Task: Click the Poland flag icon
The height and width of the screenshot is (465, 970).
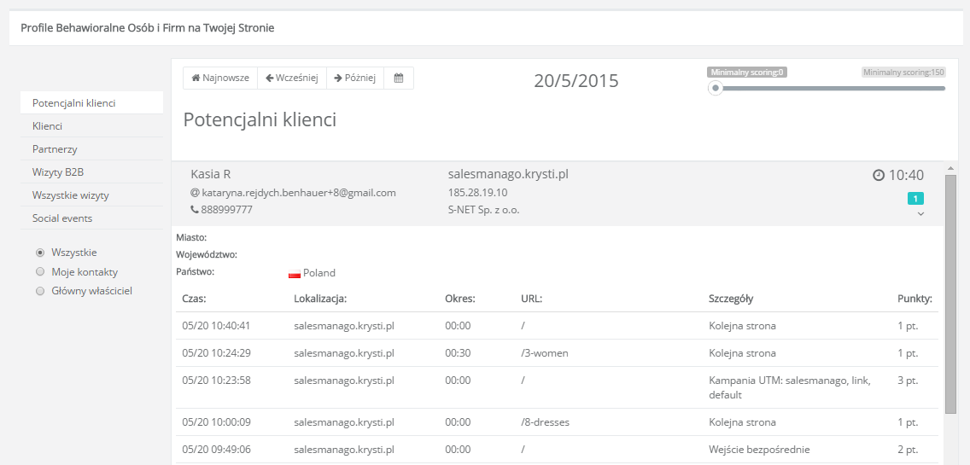Action: (295, 274)
